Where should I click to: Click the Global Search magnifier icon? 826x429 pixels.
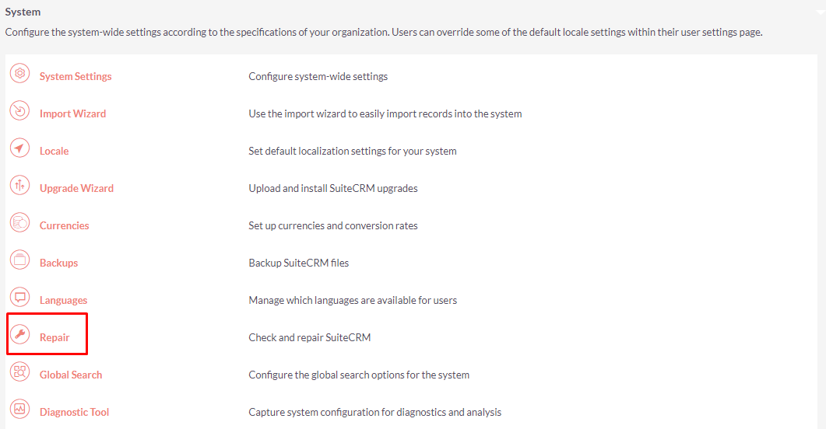click(x=20, y=371)
